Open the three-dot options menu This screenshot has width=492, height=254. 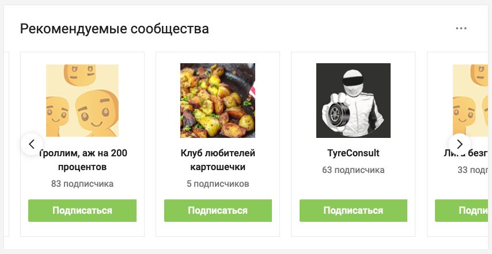[x=461, y=29]
